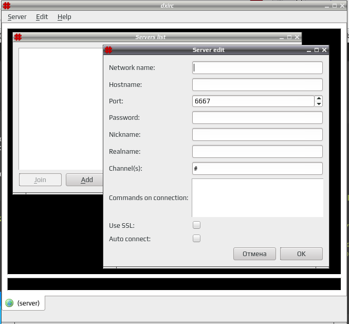Click Join in Servers list window
Viewport: 349px width, 324px height.
tap(40, 179)
